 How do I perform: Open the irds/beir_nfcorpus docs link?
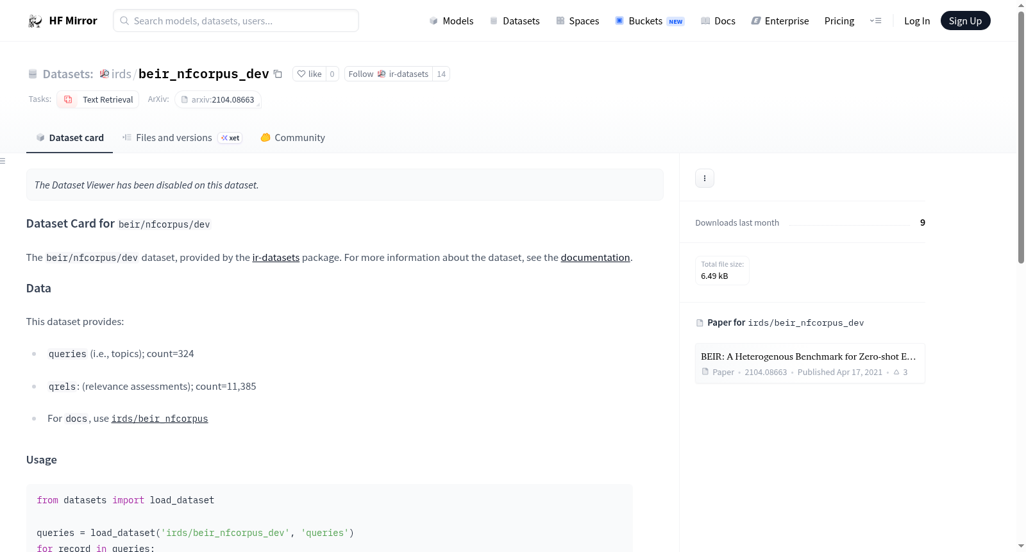click(x=160, y=419)
